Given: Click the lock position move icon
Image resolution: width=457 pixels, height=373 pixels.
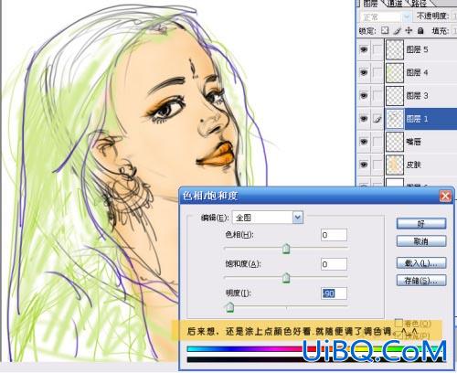Looking at the screenshot, I should (409, 30).
